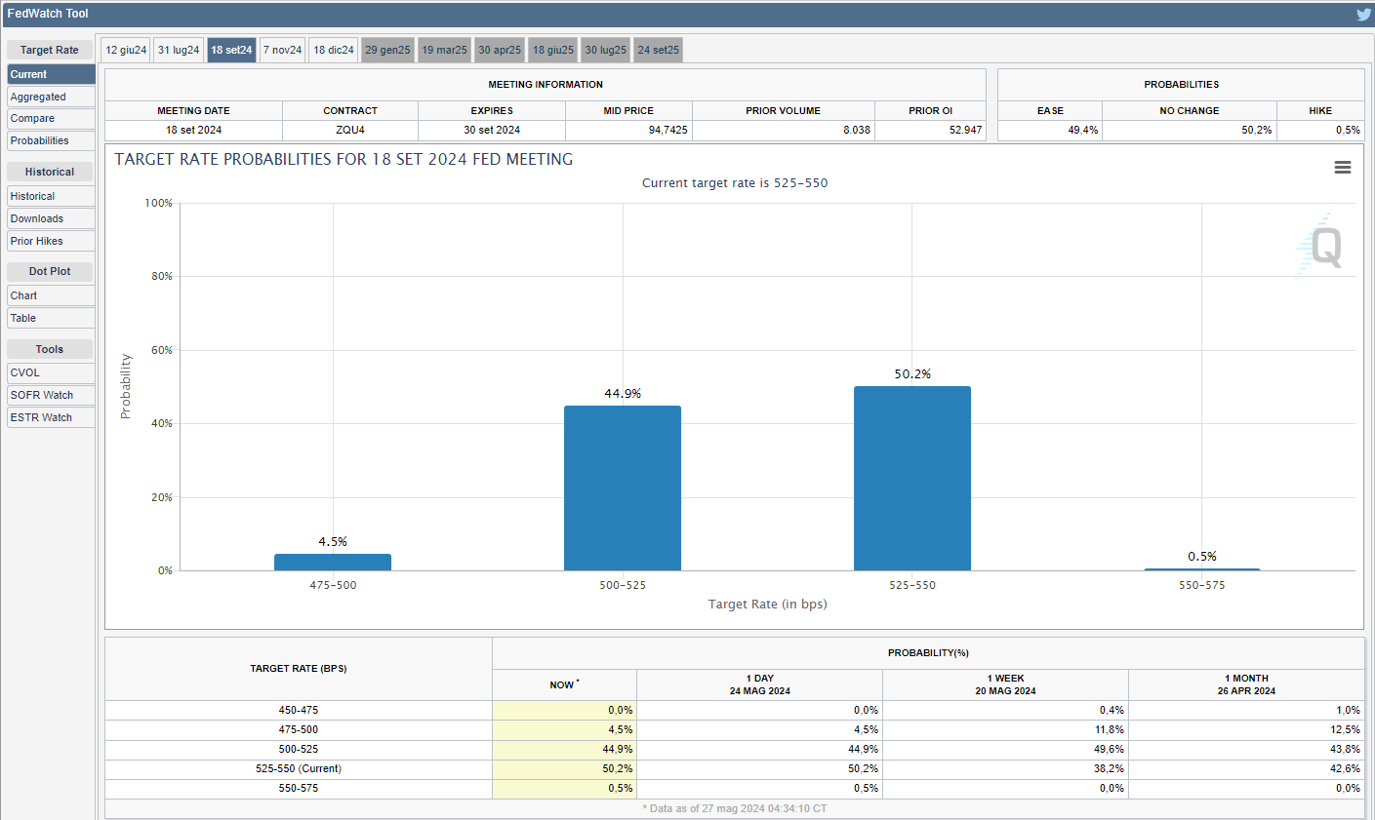Select the 18 set24 meeting tab
The height and width of the screenshot is (820, 1375).
tap(231, 50)
